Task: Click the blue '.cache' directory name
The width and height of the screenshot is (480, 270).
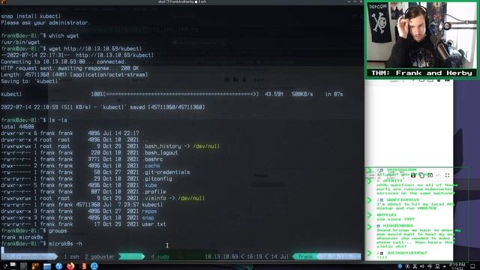Action: 151,166
